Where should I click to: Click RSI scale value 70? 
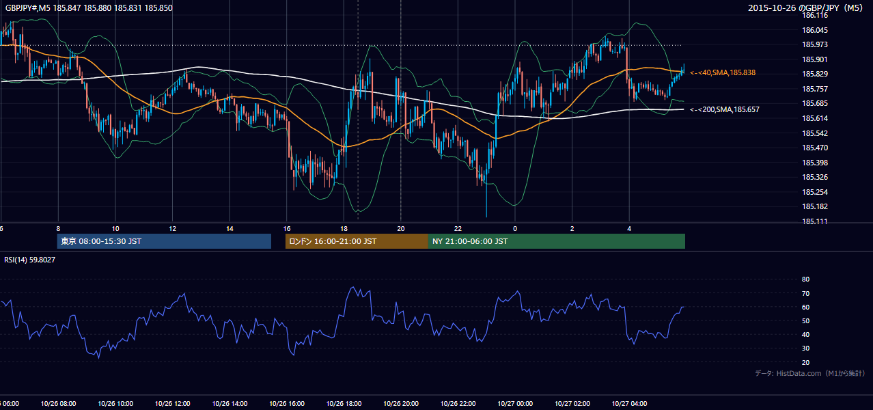[805, 293]
